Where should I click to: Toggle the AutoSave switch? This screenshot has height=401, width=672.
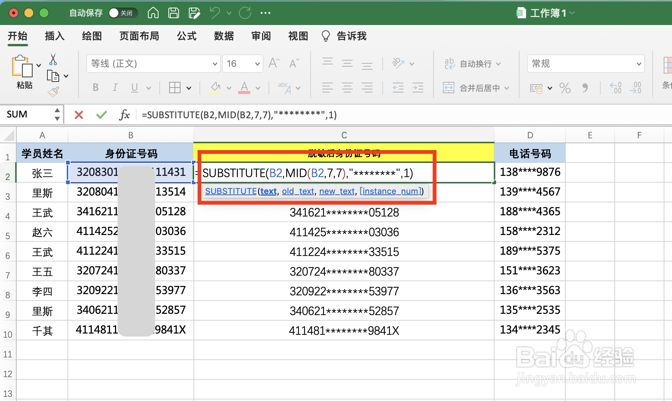(x=122, y=13)
